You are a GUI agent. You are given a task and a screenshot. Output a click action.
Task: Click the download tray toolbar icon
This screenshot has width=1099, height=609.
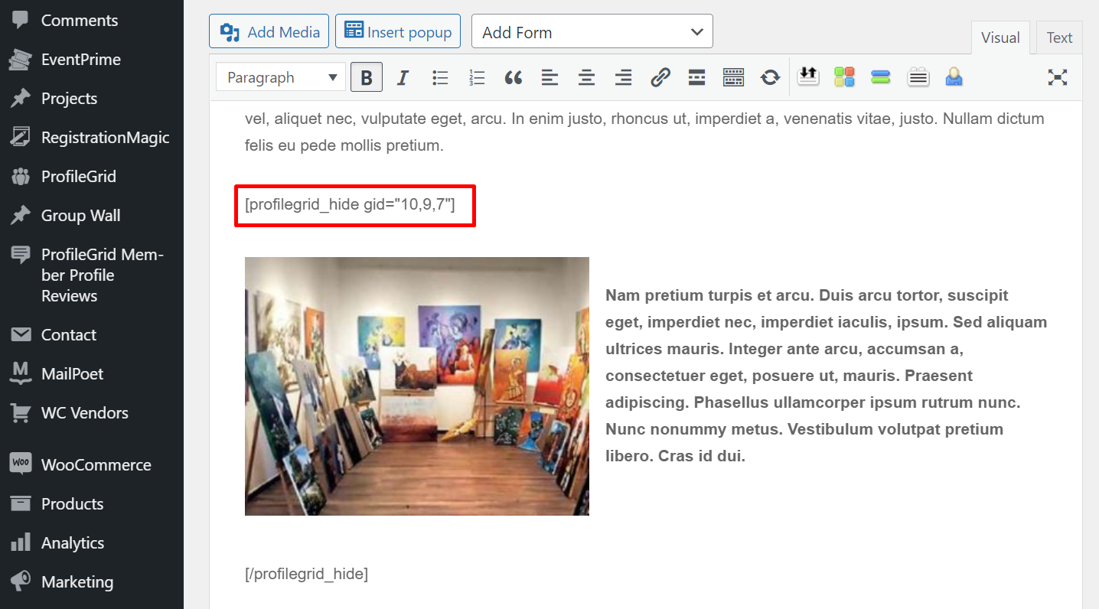click(x=808, y=77)
